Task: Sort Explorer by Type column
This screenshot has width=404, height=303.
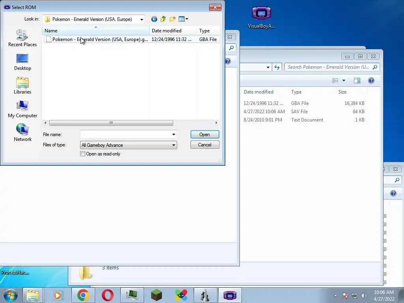Action: [x=312, y=92]
